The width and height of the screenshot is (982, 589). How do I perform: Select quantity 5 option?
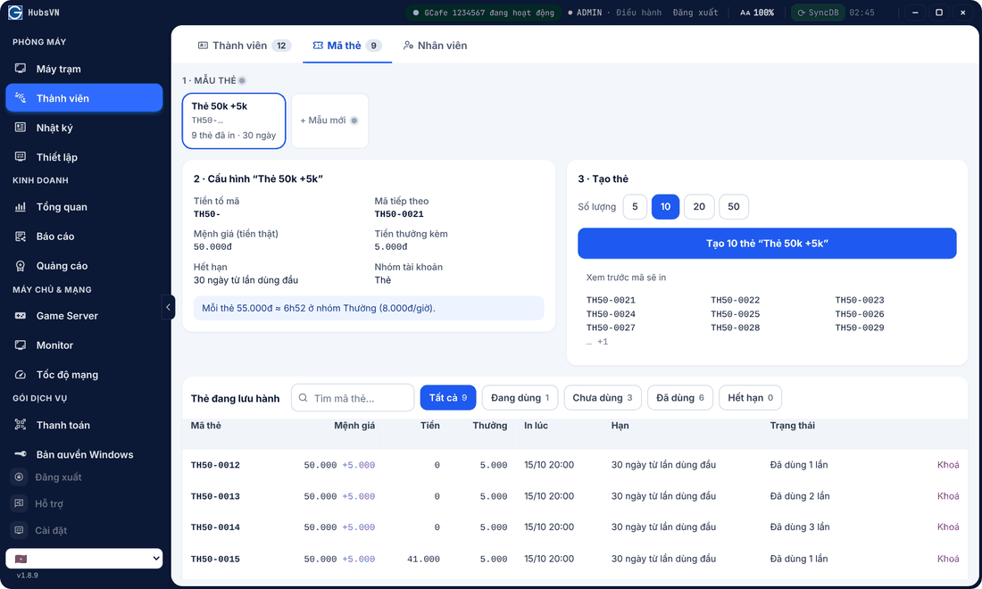(x=635, y=206)
